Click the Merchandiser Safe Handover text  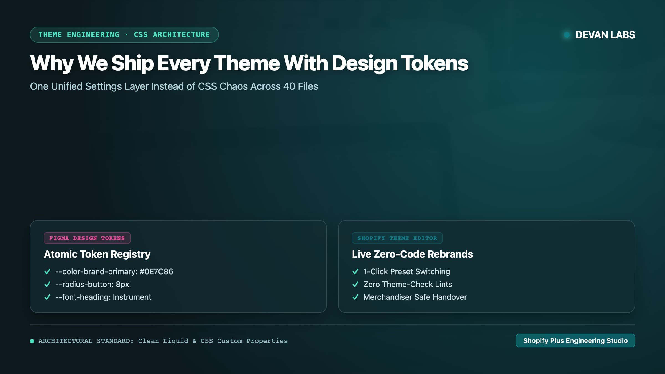click(415, 297)
